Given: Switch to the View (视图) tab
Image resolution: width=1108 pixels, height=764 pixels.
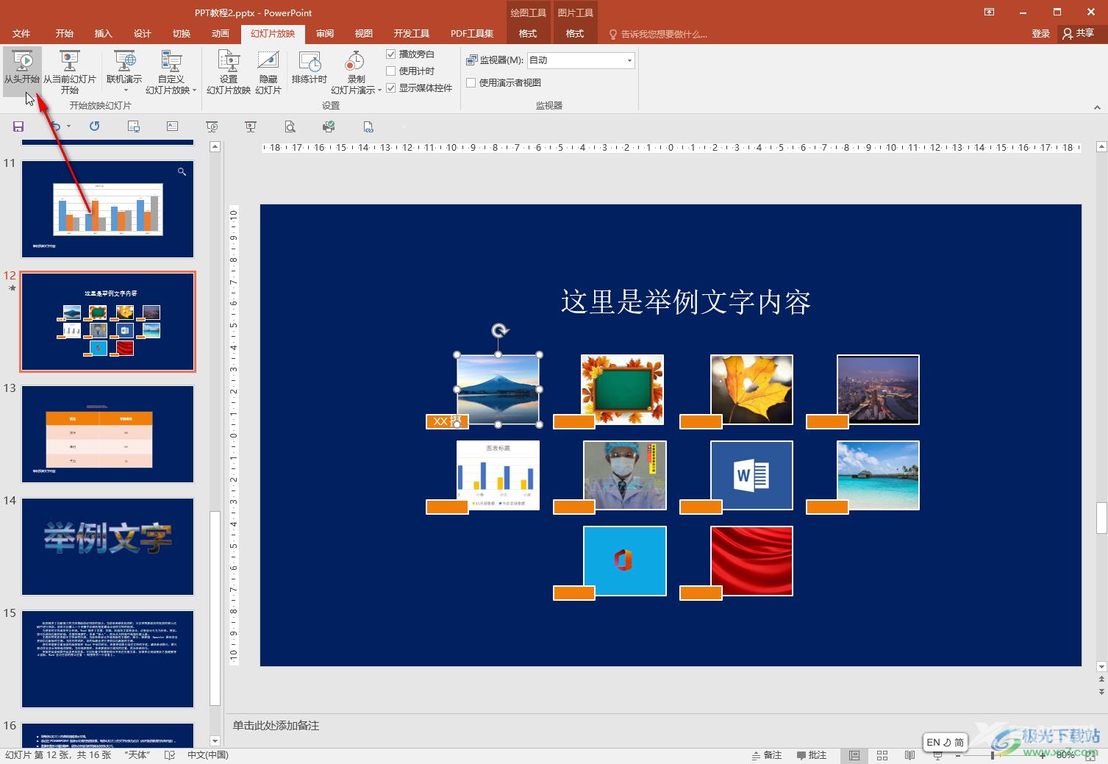Looking at the screenshot, I should tap(364, 34).
